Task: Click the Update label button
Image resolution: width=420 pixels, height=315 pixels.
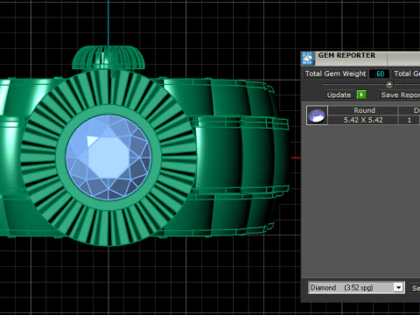Action: point(339,94)
